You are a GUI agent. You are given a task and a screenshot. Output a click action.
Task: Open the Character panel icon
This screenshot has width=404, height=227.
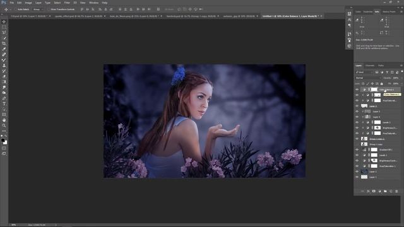tap(349, 20)
